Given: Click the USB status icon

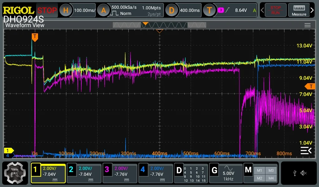Looking at the screenshot, I should pyautogui.click(x=295, y=173).
